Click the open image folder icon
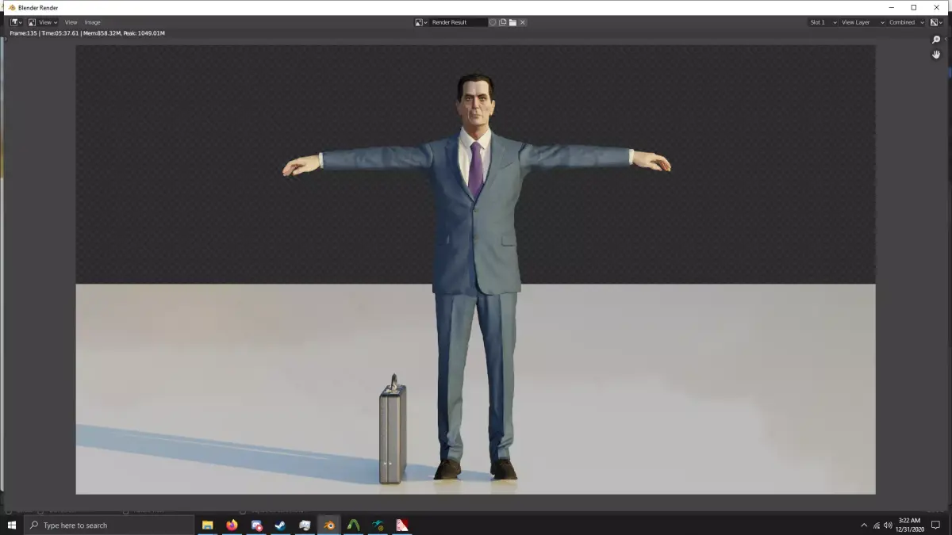Image resolution: width=952 pixels, height=535 pixels. (512, 22)
